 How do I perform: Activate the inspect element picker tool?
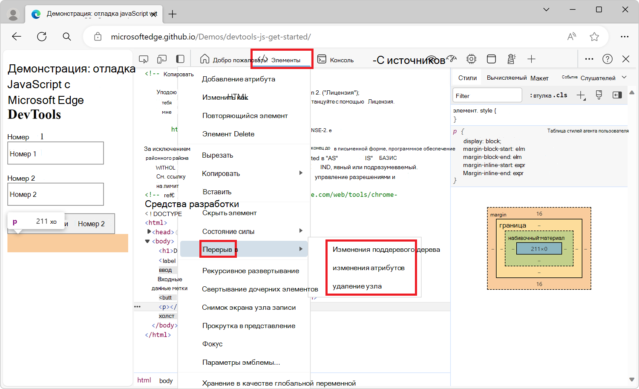point(144,59)
